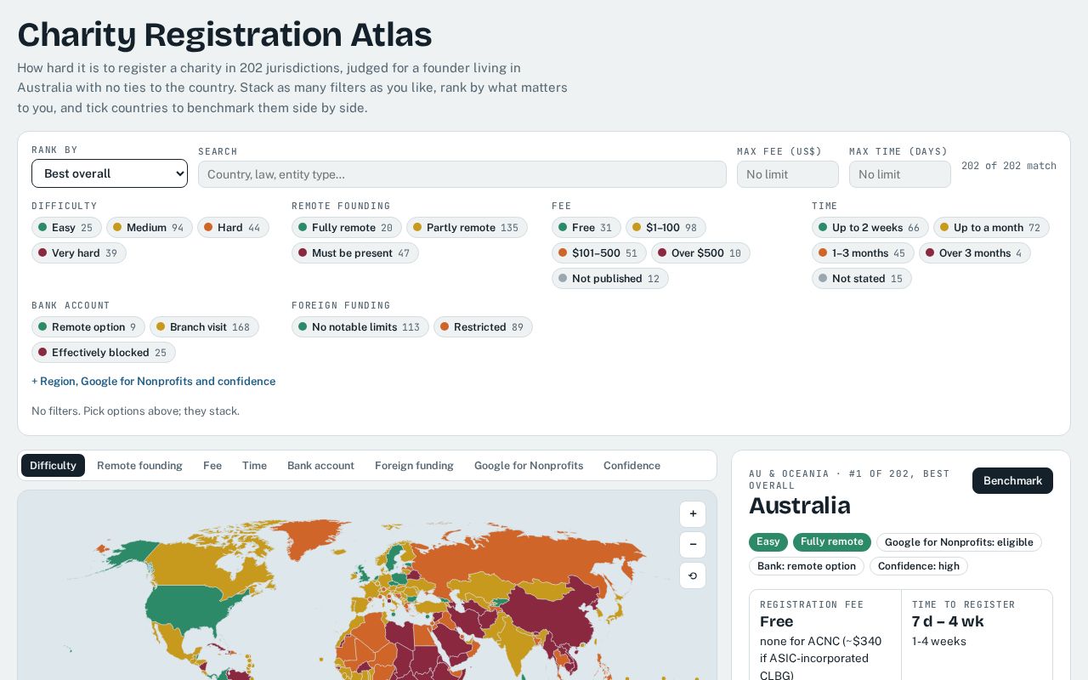This screenshot has height=680, width=1088.
Task: Select Up to 2 weeks time filter
Action: [x=870, y=228]
